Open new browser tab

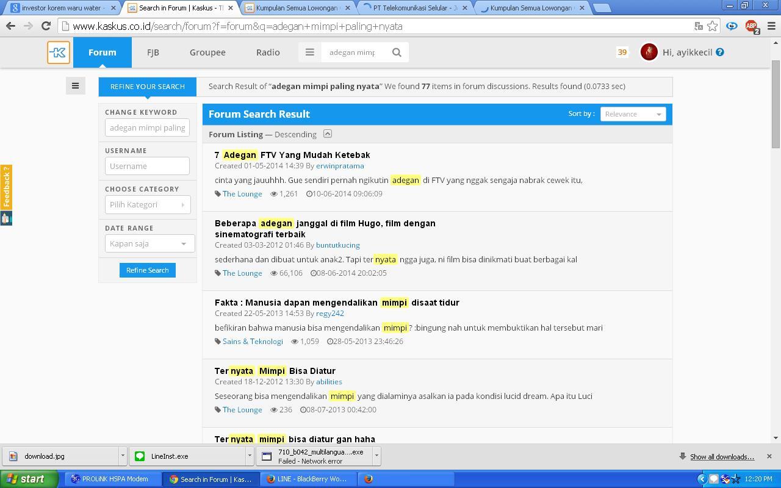click(x=602, y=8)
